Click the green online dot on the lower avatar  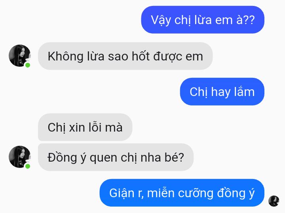pyautogui.click(x=28, y=166)
